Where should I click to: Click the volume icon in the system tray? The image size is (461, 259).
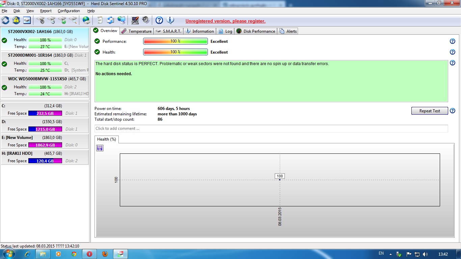pos(425,254)
